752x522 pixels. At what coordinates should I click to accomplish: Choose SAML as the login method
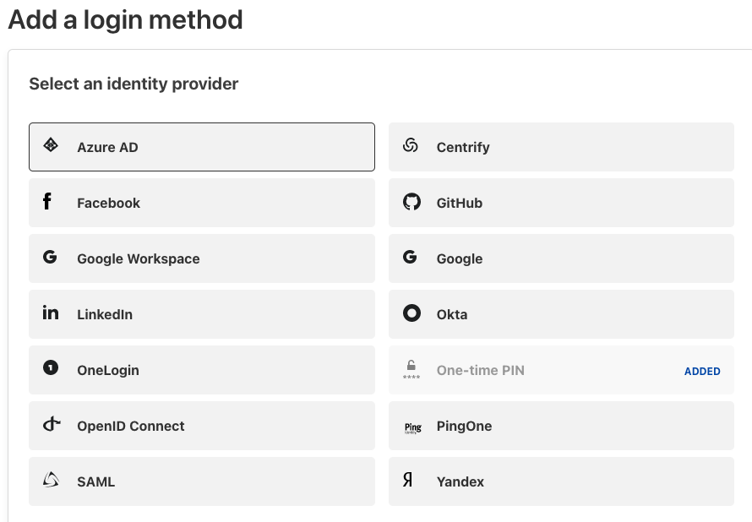click(201, 481)
